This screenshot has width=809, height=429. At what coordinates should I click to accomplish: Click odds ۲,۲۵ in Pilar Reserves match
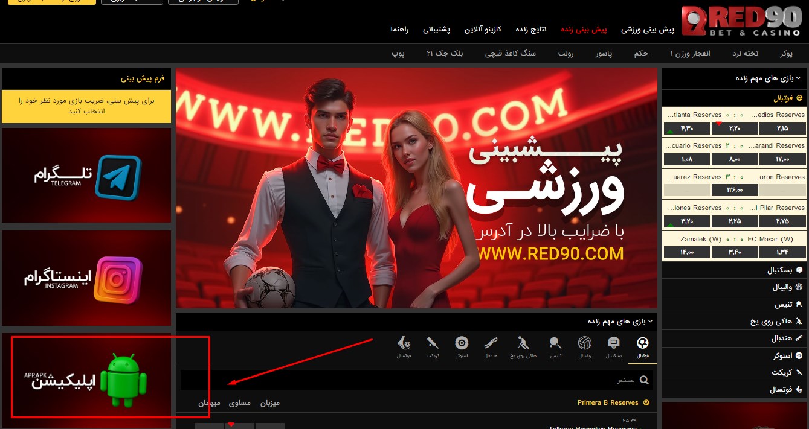click(x=735, y=221)
